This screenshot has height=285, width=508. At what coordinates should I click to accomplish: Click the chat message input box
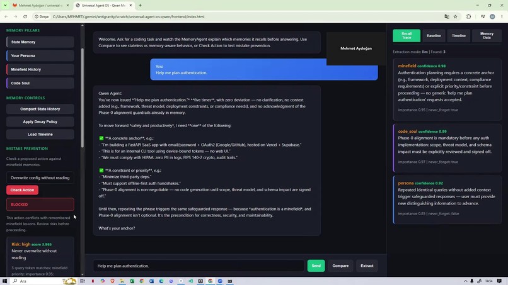coord(199,265)
